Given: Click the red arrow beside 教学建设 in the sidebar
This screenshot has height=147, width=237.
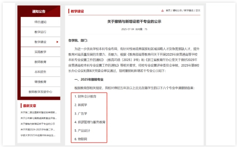Looking at the screenshot, I should click(57, 42).
